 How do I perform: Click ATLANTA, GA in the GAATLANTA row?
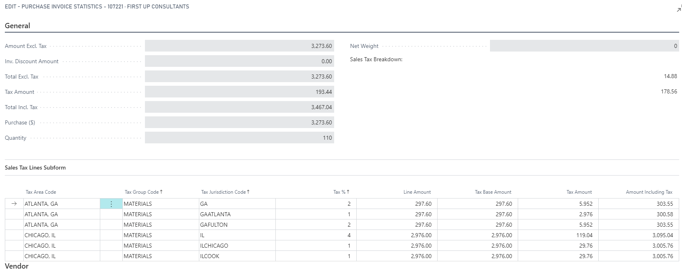pos(62,214)
